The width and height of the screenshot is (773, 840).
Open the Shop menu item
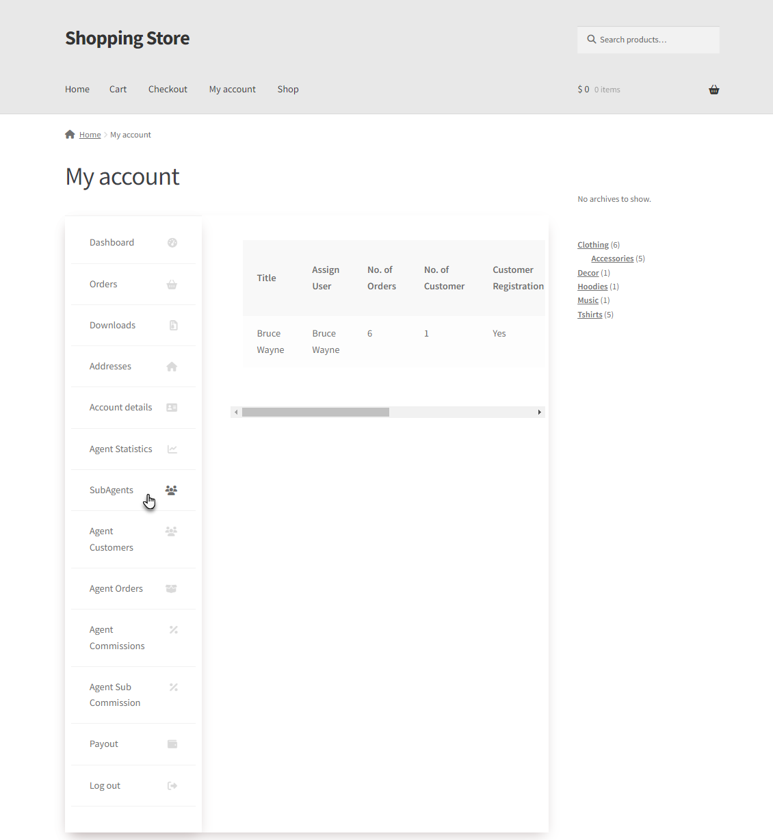pyautogui.click(x=288, y=90)
